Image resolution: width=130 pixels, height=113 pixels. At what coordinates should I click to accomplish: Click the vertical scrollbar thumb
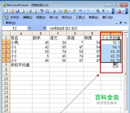pyautogui.click(x=126, y=74)
